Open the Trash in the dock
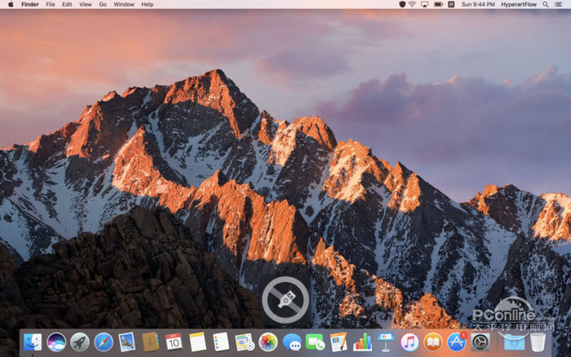 [538, 342]
